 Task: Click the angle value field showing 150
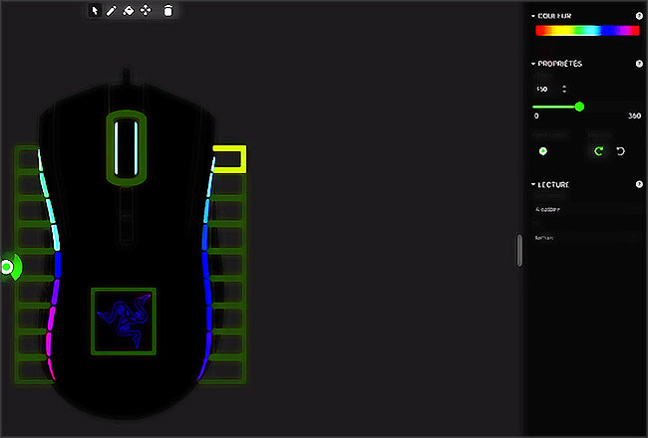(x=546, y=90)
